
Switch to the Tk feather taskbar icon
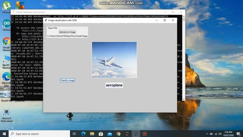coord(136,134)
